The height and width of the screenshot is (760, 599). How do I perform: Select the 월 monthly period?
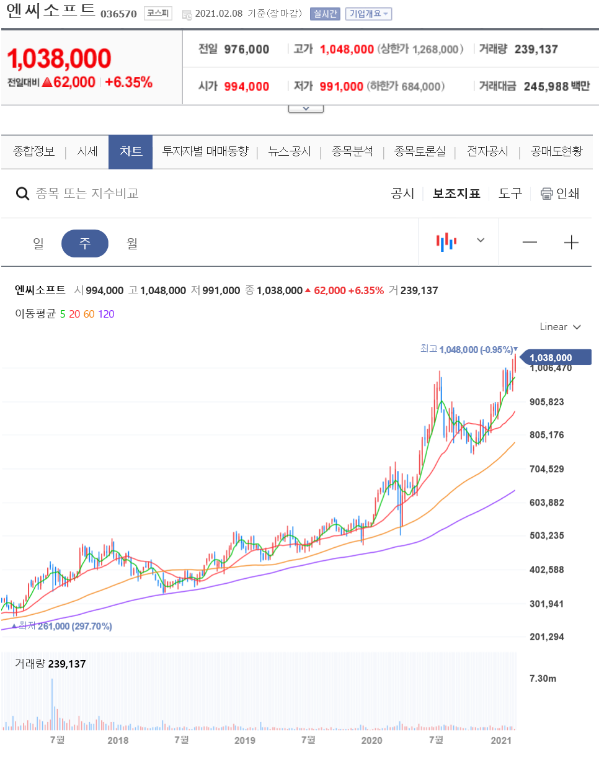coord(132,243)
